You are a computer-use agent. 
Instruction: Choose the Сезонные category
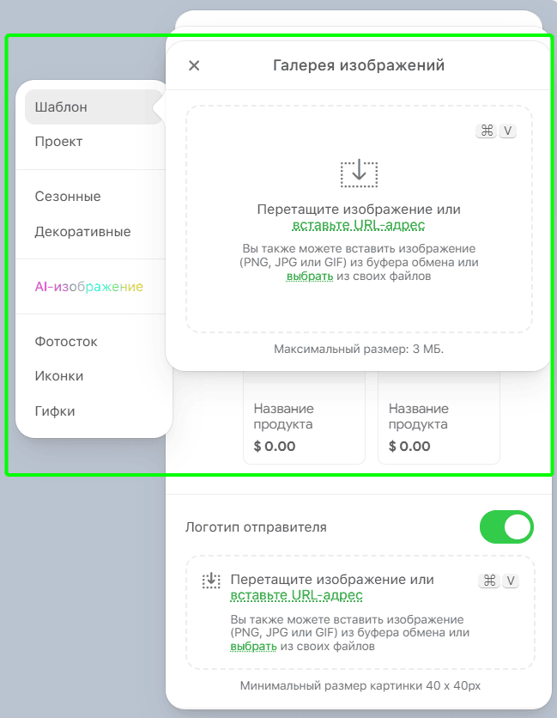pos(68,197)
